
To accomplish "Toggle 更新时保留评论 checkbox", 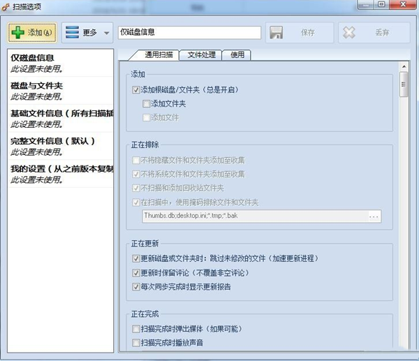I will pyautogui.click(x=135, y=273).
